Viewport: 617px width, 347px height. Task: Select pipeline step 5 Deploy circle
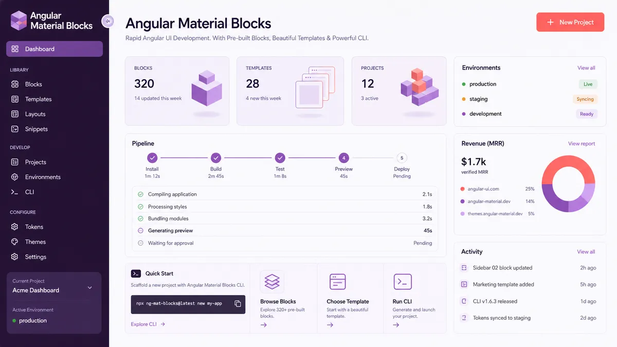[x=402, y=158]
